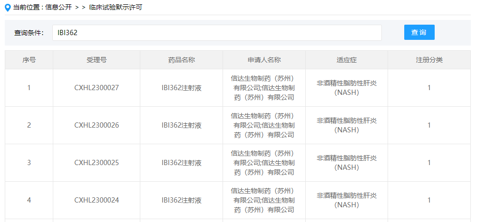Click the 适应症 column header
Image resolution: width=477 pixels, height=222 pixels.
click(347, 60)
